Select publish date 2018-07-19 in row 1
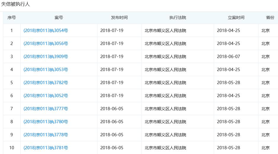The height and width of the screenshot is (154, 278). pos(112,31)
